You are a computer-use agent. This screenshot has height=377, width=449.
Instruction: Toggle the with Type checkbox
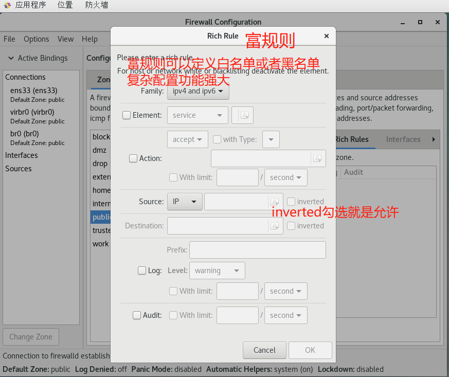coord(217,139)
